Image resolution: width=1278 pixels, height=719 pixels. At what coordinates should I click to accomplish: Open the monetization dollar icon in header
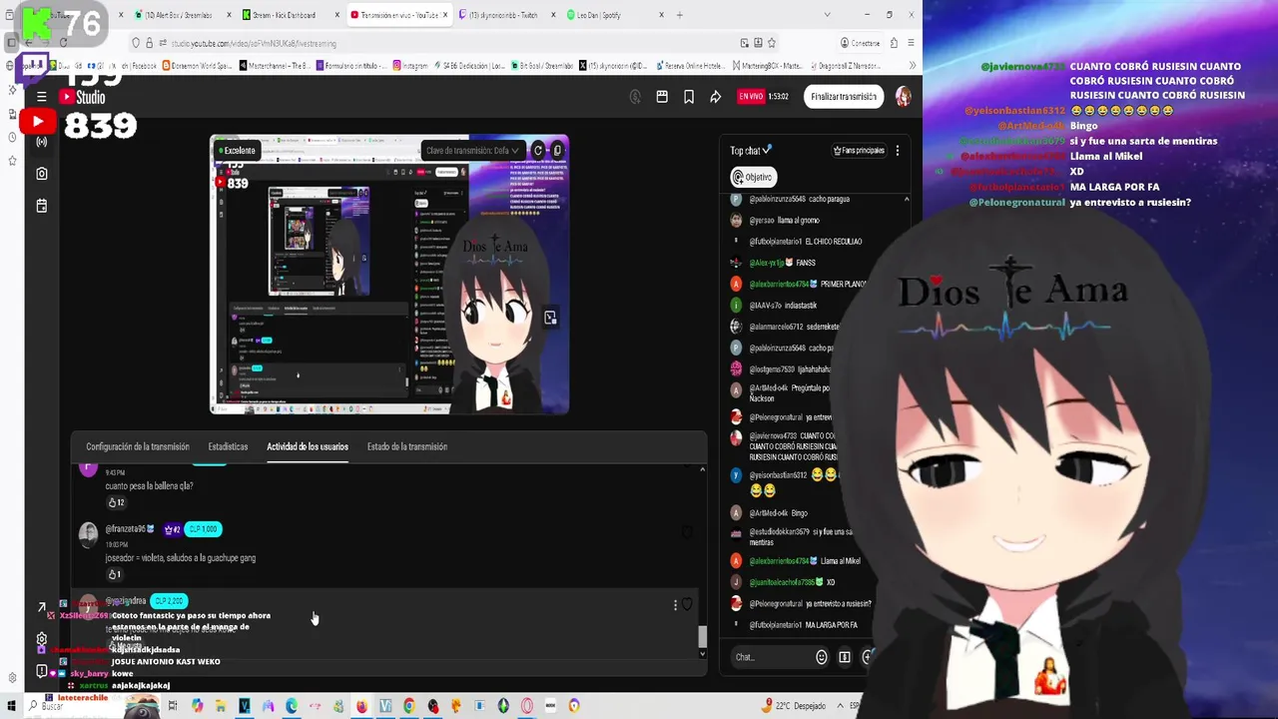(x=635, y=97)
